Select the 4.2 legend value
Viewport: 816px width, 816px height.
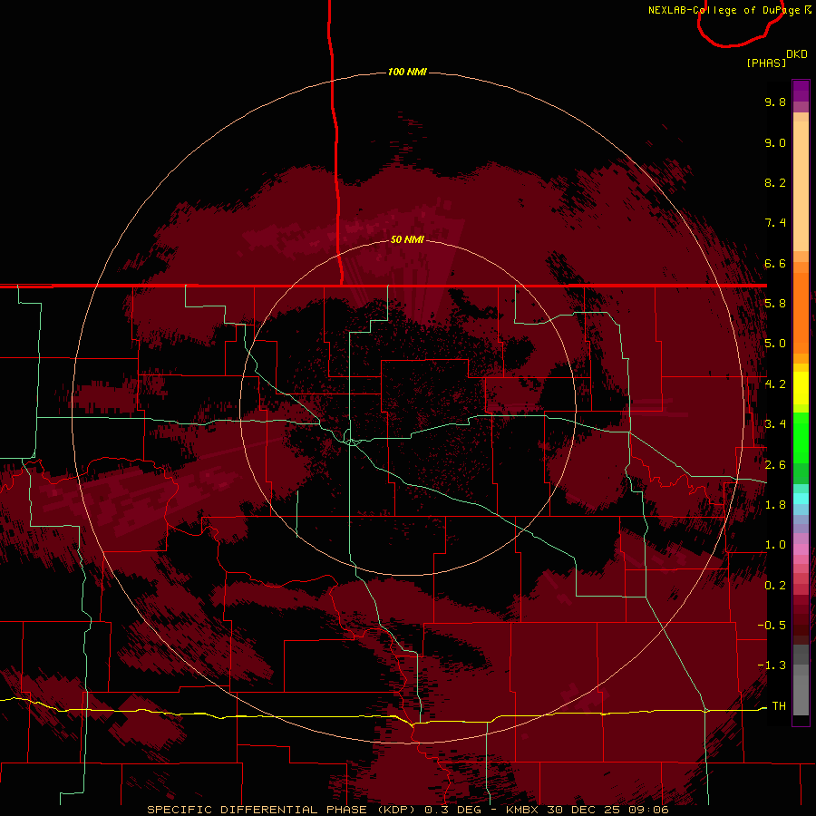click(775, 384)
